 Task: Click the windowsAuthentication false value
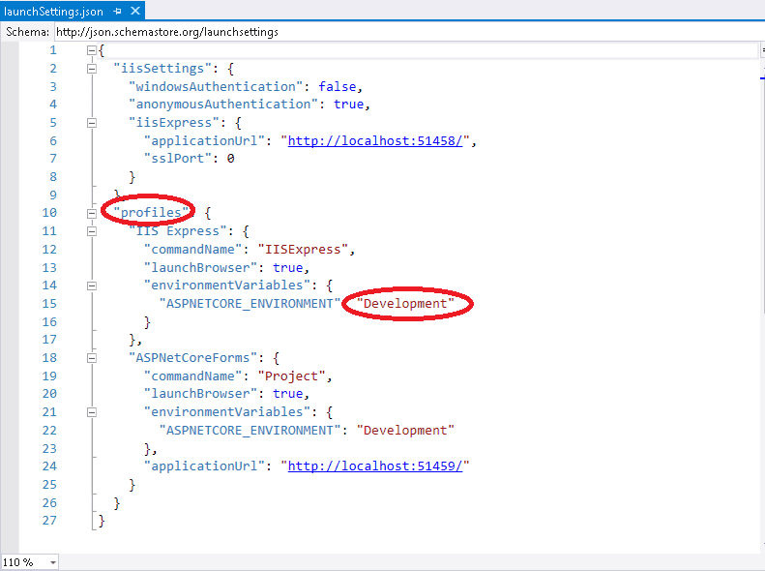coord(338,86)
